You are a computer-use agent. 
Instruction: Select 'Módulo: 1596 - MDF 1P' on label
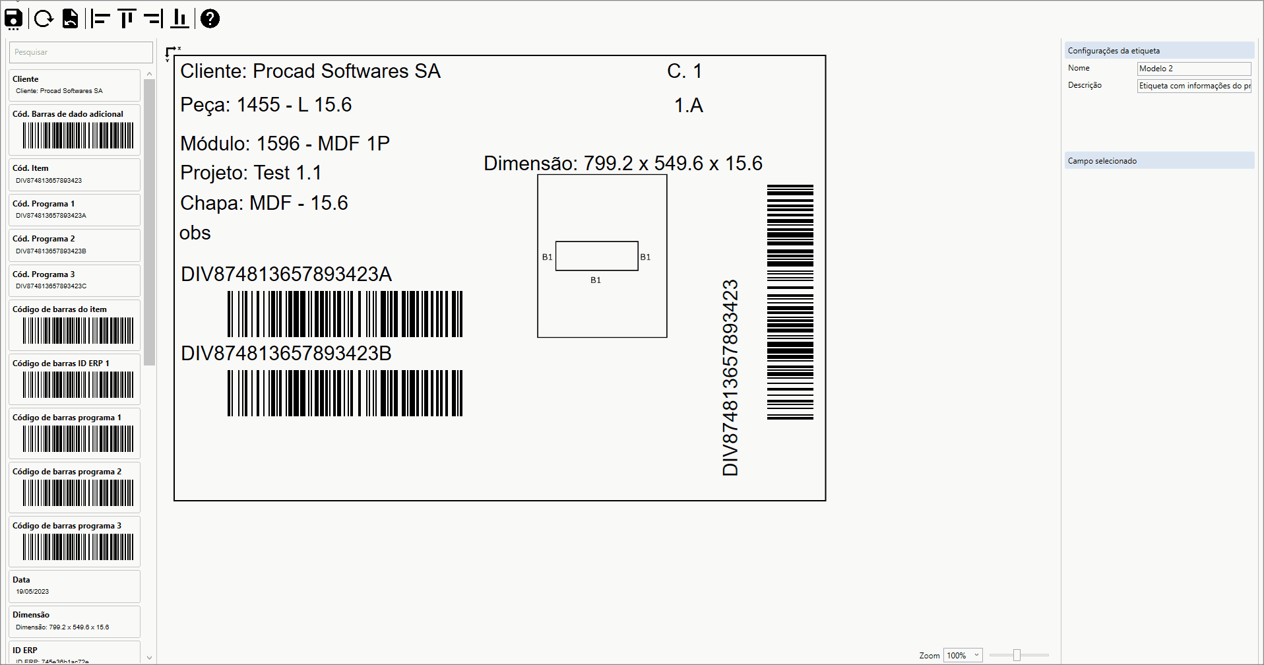(285, 144)
